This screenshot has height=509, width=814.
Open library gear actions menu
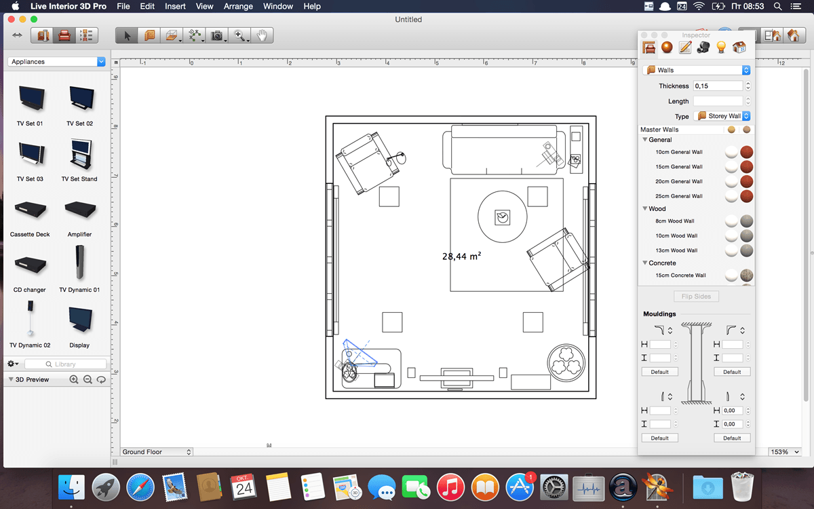pos(13,364)
